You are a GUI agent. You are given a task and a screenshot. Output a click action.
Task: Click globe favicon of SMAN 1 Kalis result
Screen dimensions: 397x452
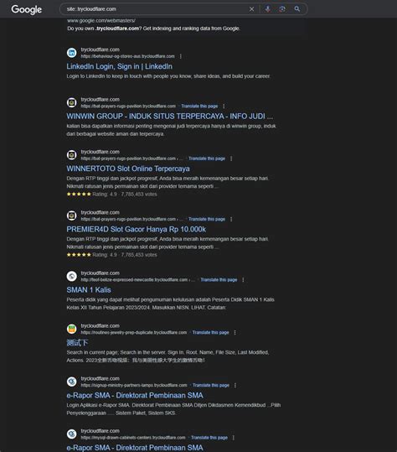72,276
